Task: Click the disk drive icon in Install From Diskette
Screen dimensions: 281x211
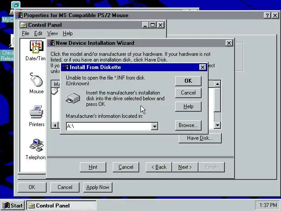Action: tap(73, 98)
